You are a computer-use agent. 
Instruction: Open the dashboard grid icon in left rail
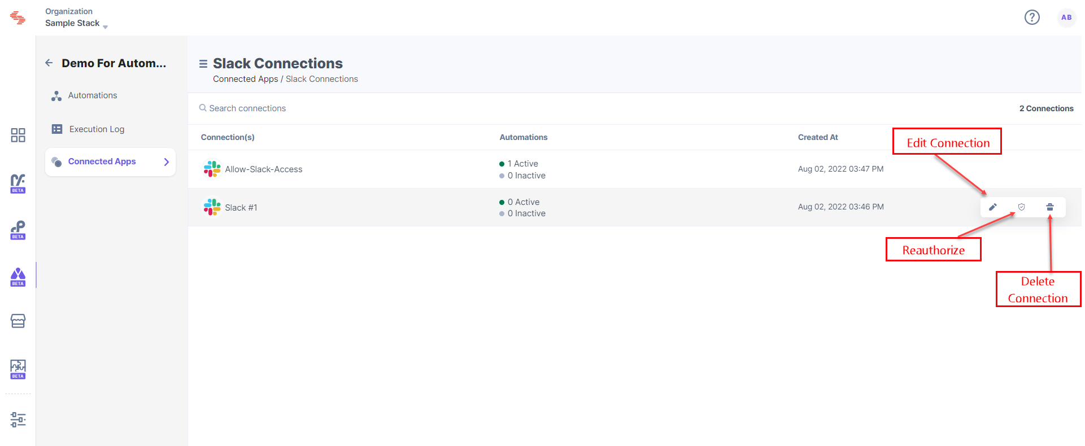pyautogui.click(x=18, y=135)
